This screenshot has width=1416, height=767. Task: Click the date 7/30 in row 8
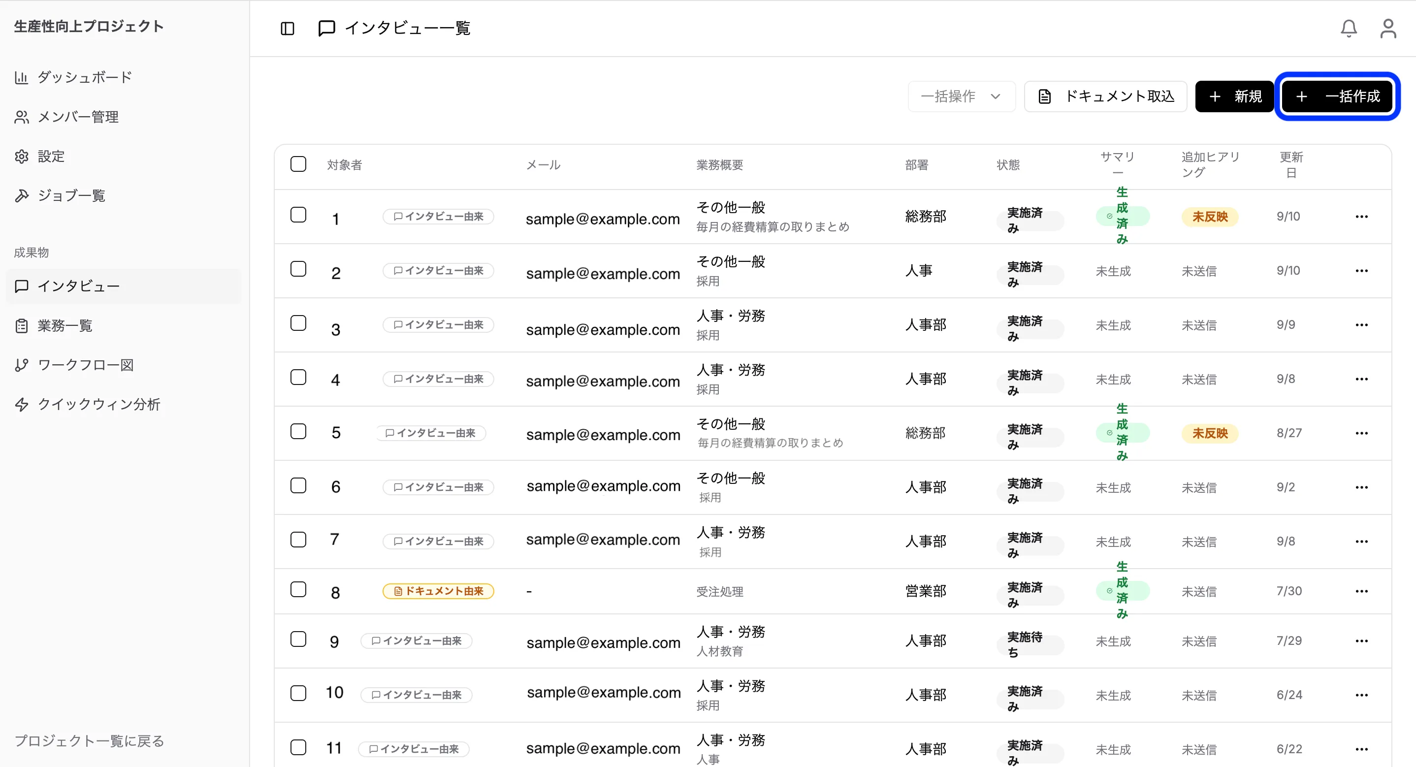(1289, 591)
